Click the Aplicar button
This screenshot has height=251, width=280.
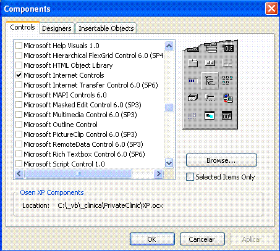point(252,239)
